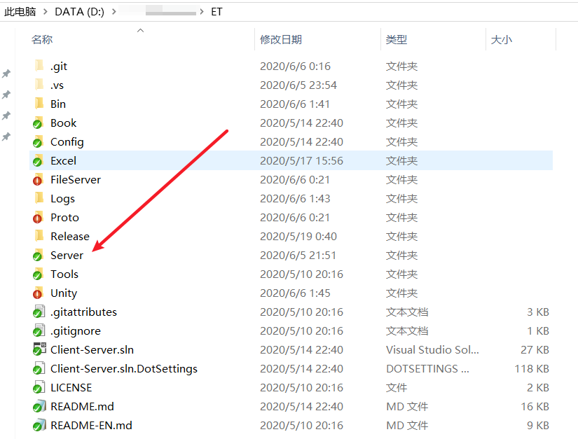Sort by the 修改日期 column header
Viewport: 578px width, 439px height.
click(x=281, y=39)
